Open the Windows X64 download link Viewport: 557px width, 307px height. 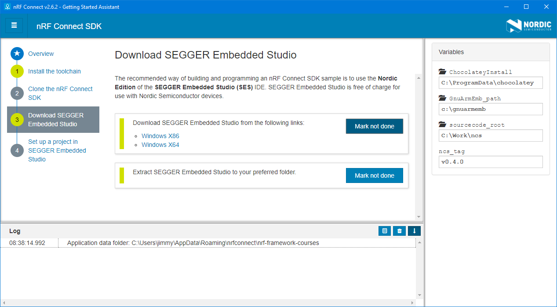coord(160,145)
